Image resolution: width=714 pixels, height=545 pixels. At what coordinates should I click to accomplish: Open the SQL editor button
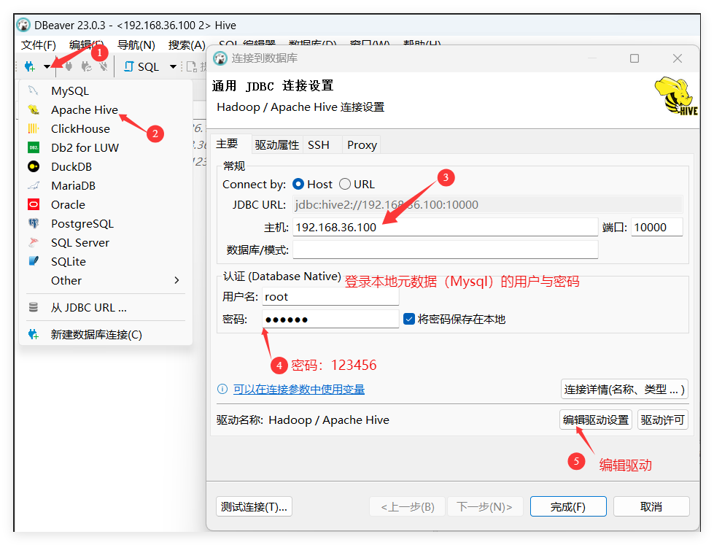pyautogui.click(x=141, y=67)
